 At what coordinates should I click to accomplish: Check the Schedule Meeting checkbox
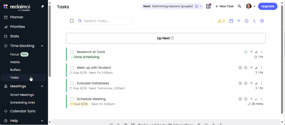point(72,99)
